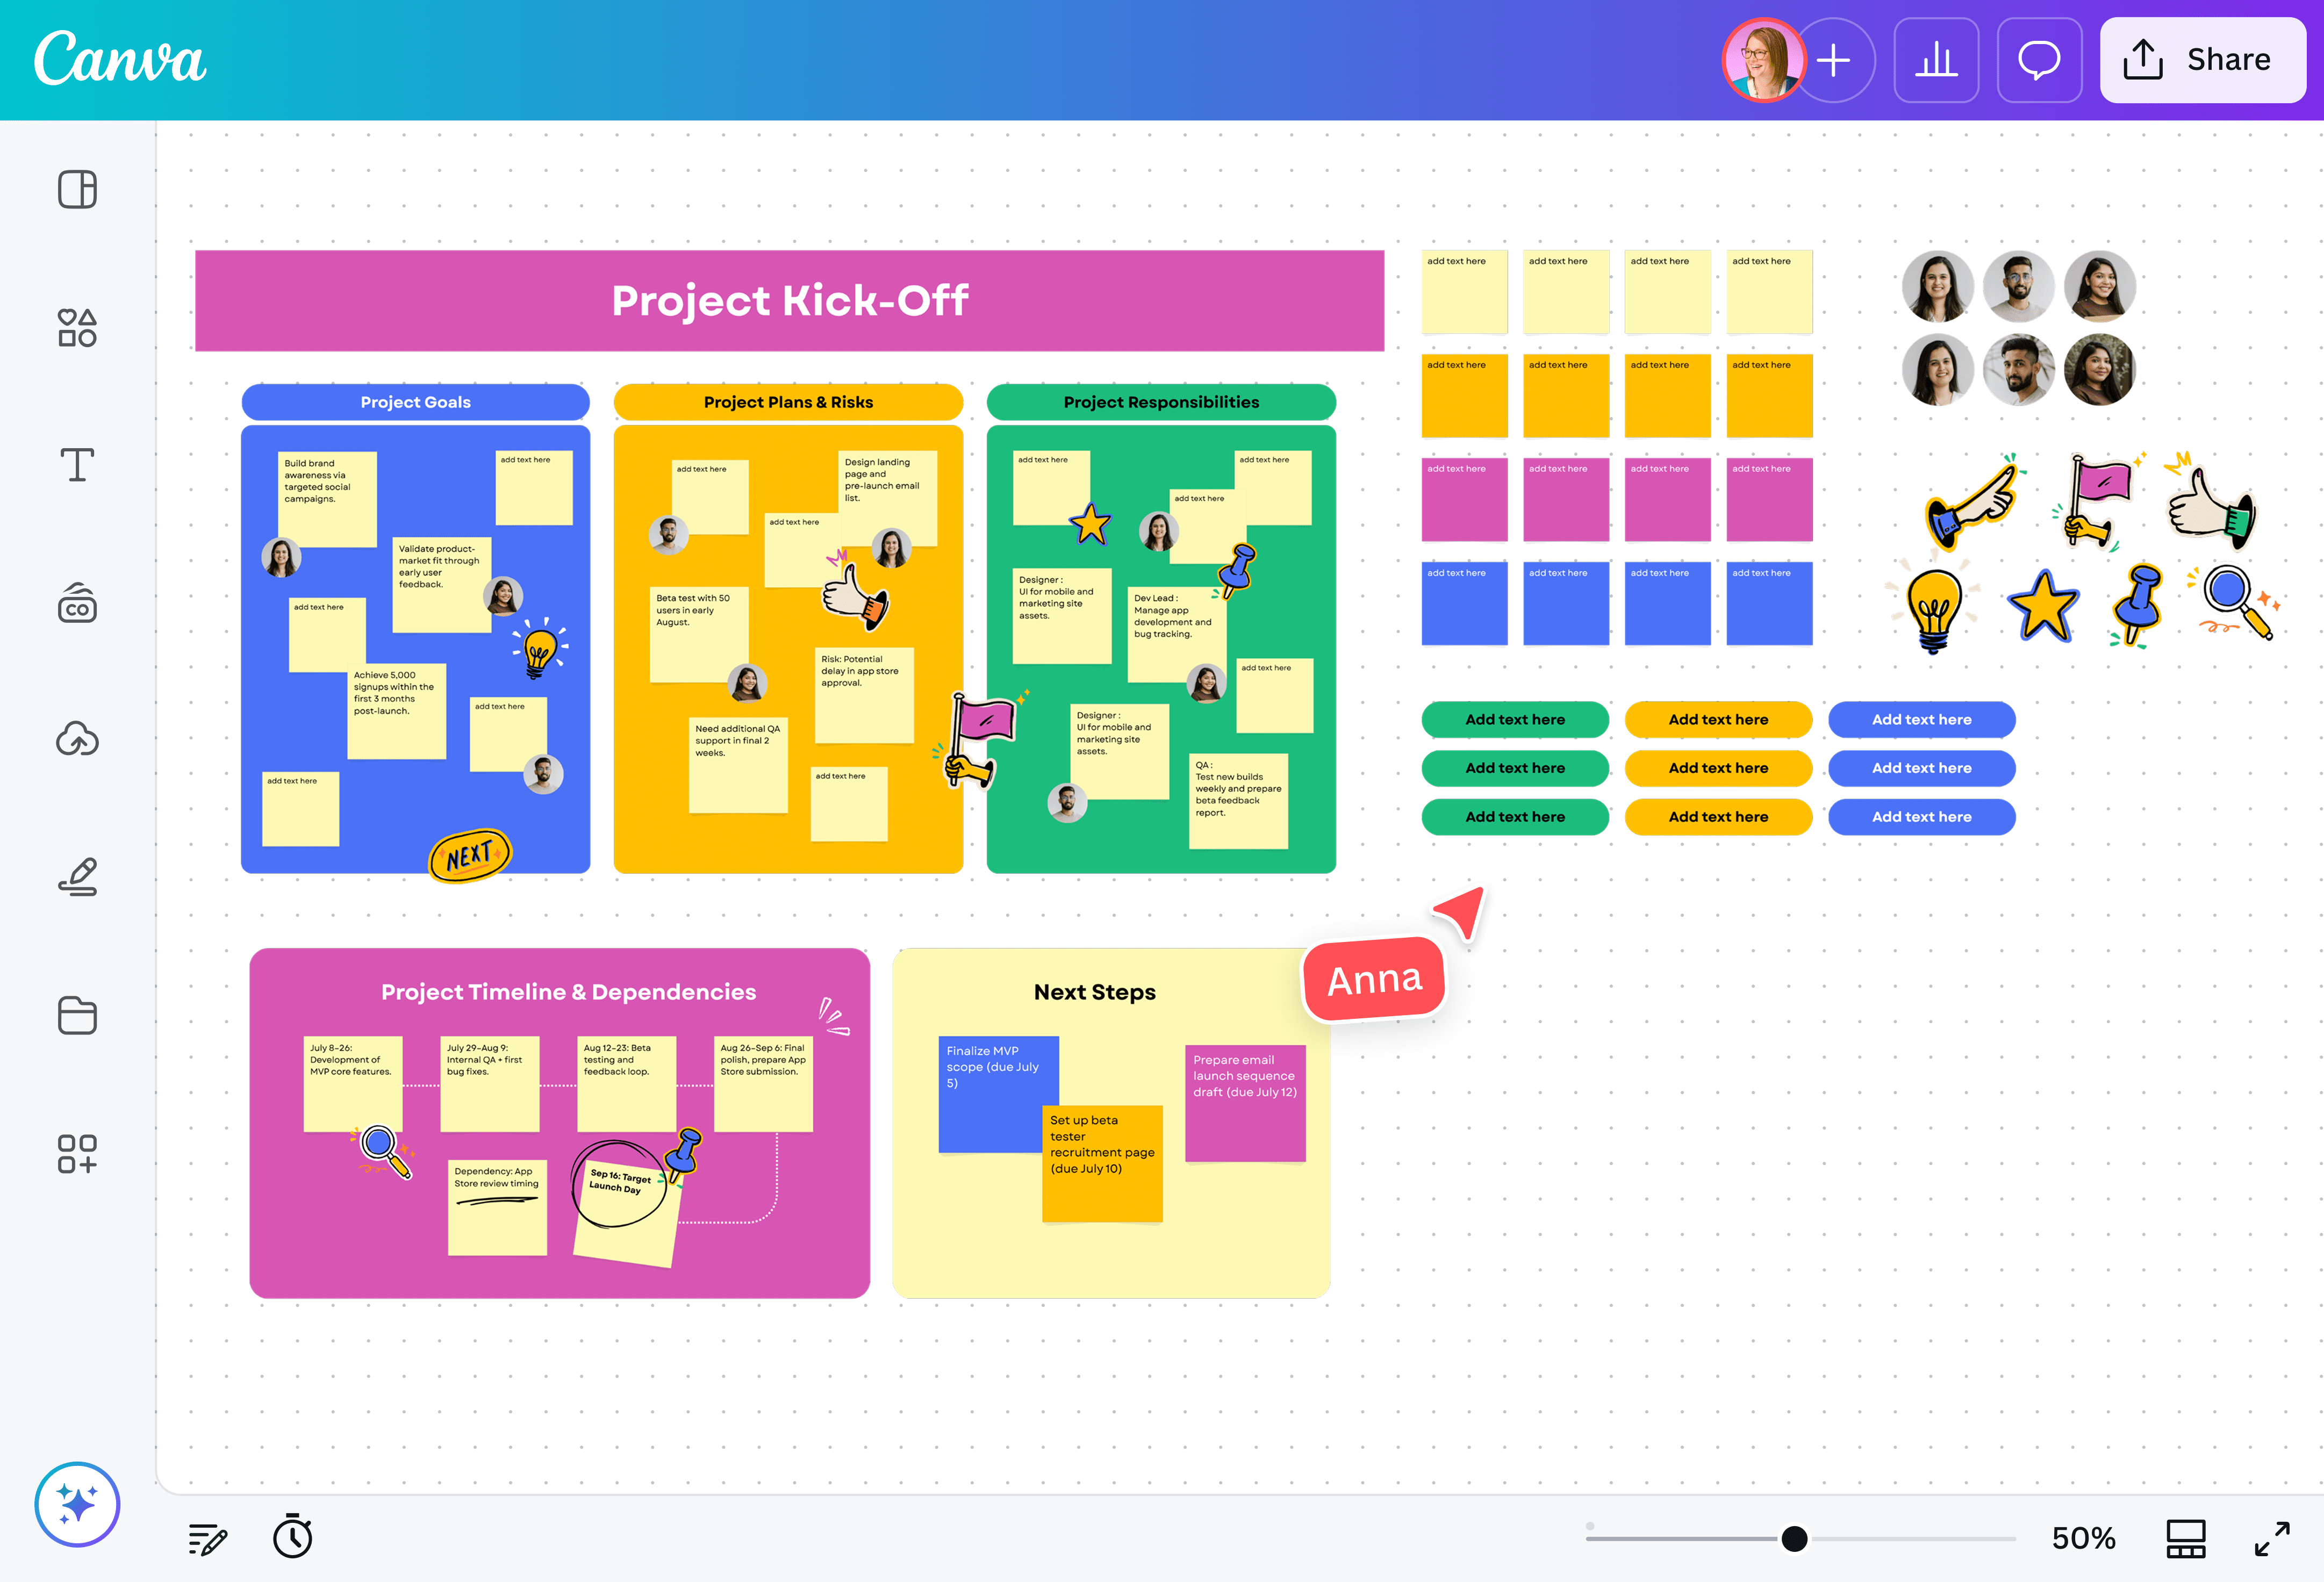Open the Canva AI assistant

point(77,1504)
